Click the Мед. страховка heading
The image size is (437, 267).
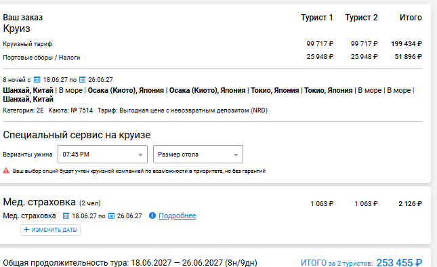[39, 202]
